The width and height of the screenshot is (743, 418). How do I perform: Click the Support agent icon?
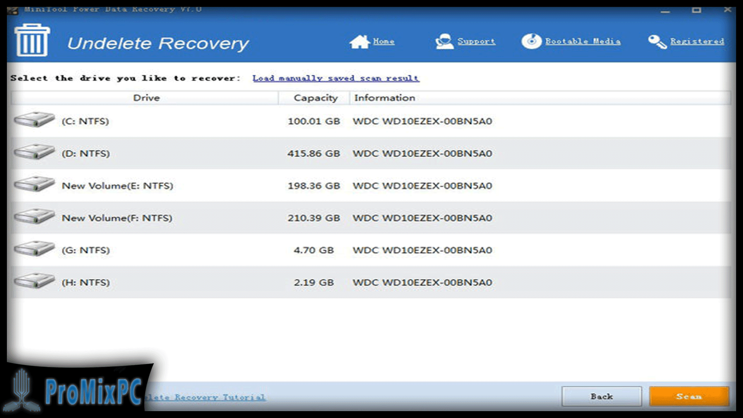[x=444, y=41]
